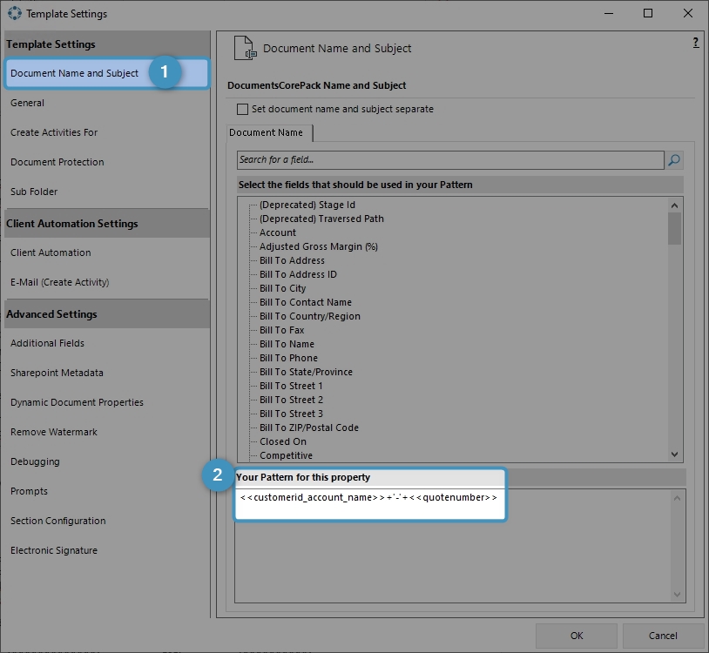Open Remove Watermark settings
The image size is (709, 653).
54,432
